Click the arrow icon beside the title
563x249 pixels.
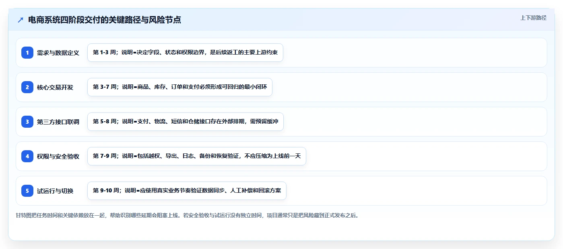[21, 20]
